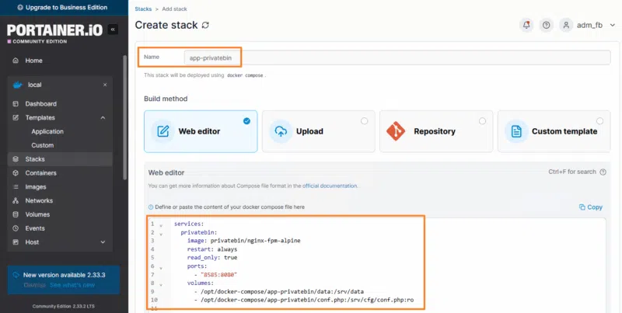Close the local environment with X
The image size is (622, 313).
(105, 85)
